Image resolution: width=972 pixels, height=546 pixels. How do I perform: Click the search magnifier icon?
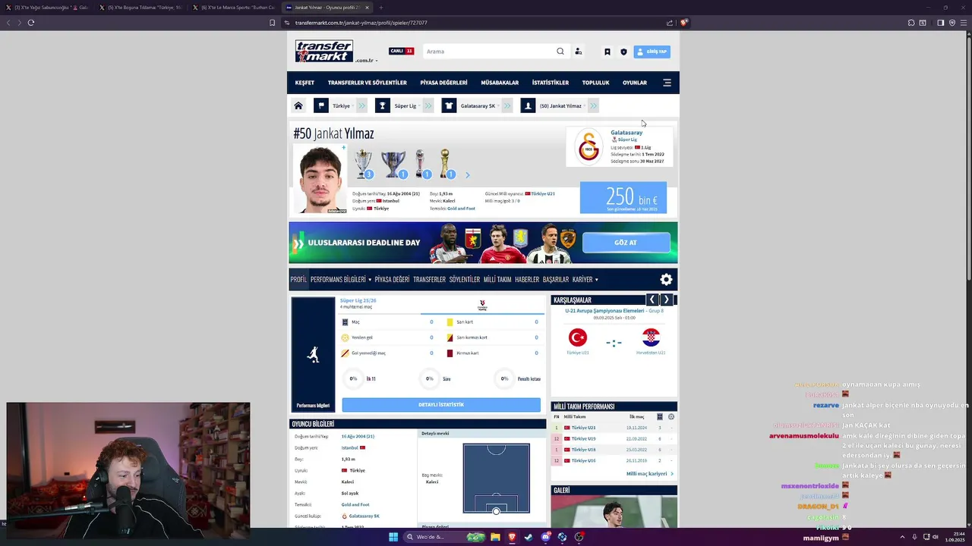[x=560, y=52]
